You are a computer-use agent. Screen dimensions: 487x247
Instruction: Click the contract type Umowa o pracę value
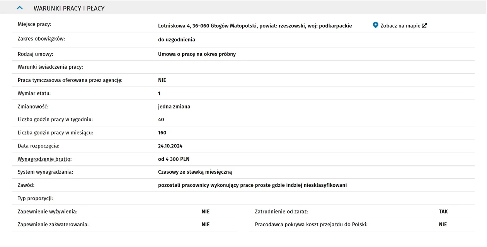(x=197, y=54)
